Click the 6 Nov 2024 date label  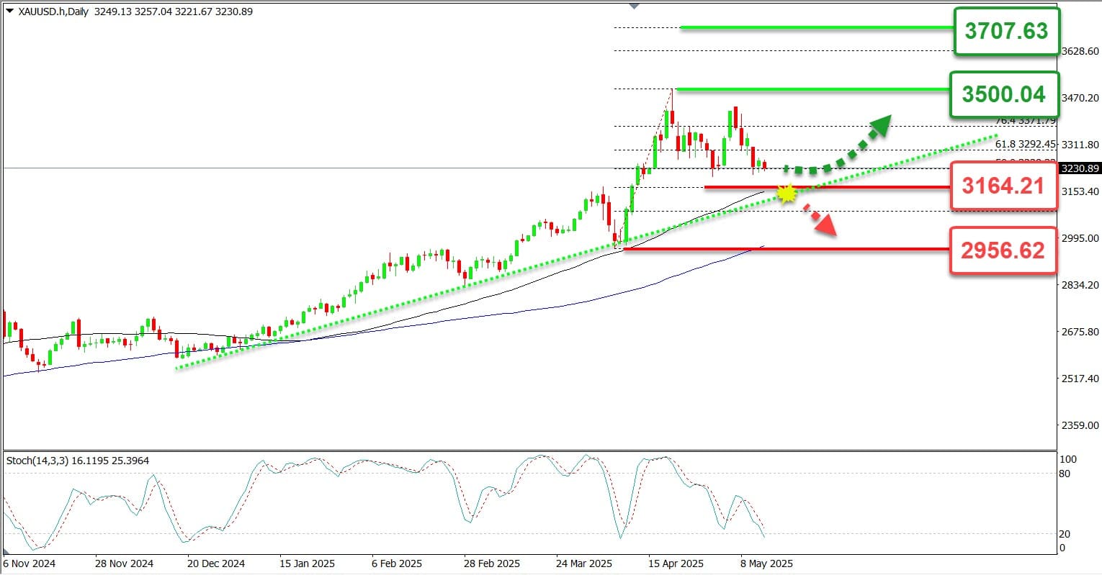pyautogui.click(x=29, y=563)
